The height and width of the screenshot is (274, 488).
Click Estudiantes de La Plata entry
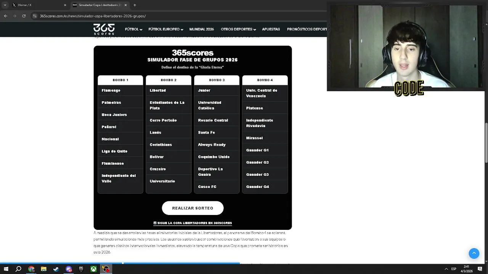click(167, 105)
